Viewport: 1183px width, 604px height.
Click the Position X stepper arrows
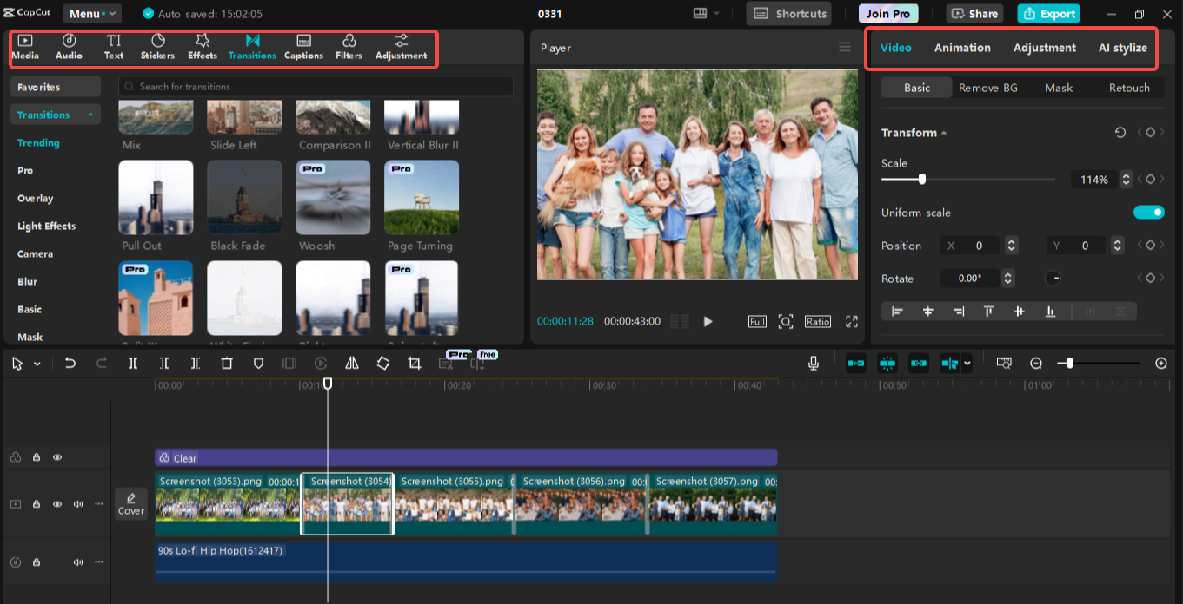[x=1011, y=246]
